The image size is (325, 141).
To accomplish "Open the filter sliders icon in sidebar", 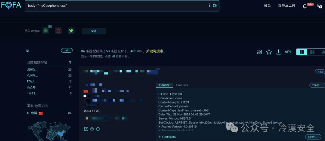I will [28, 50].
